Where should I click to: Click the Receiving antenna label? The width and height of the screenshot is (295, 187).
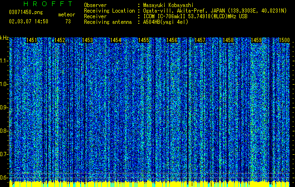(108, 22)
